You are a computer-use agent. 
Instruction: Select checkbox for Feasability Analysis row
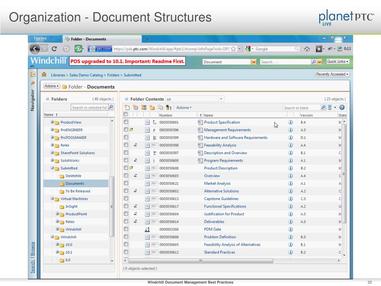[x=126, y=145]
